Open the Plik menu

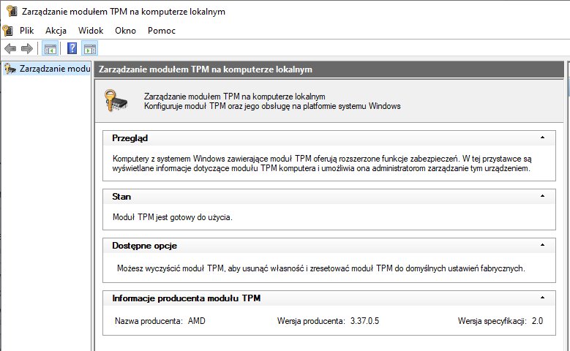(27, 31)
